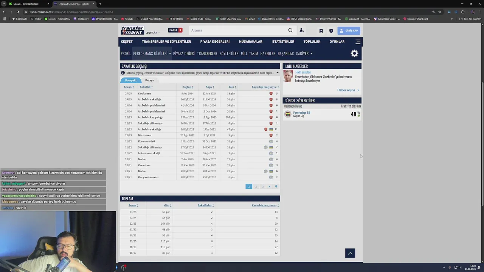Open the SÖYLENTİLER player tab
This screenshot has height=272, width=484.
click(x=229, y=54)
